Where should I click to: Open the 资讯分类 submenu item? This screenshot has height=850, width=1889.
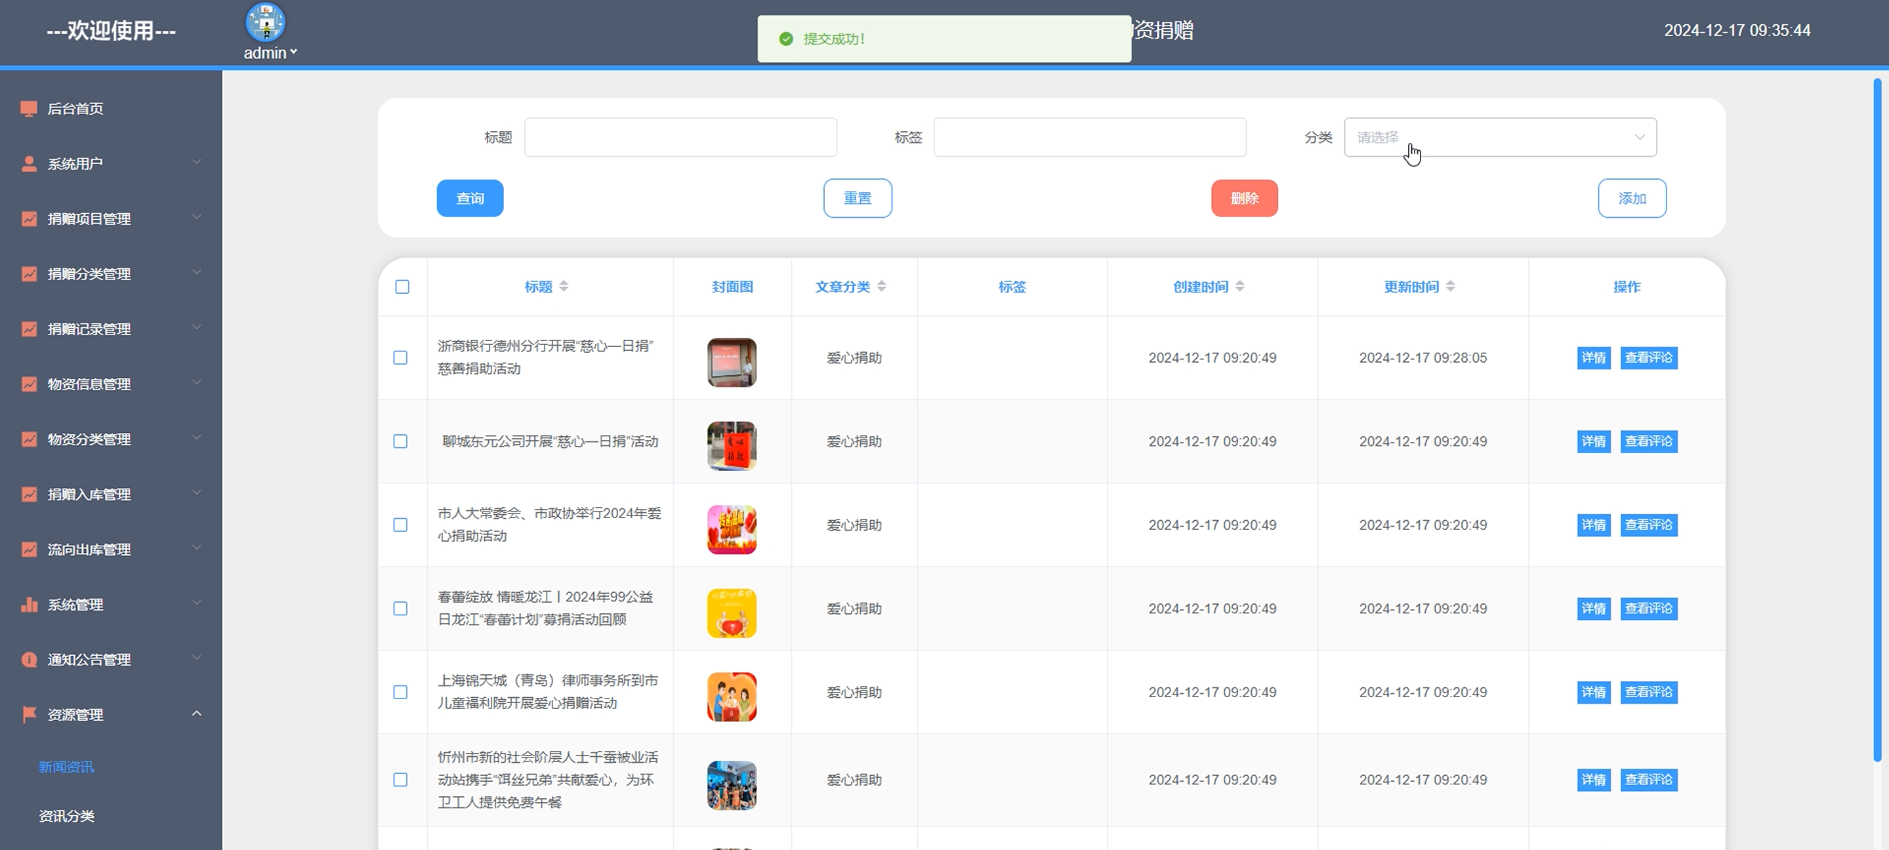67,815
